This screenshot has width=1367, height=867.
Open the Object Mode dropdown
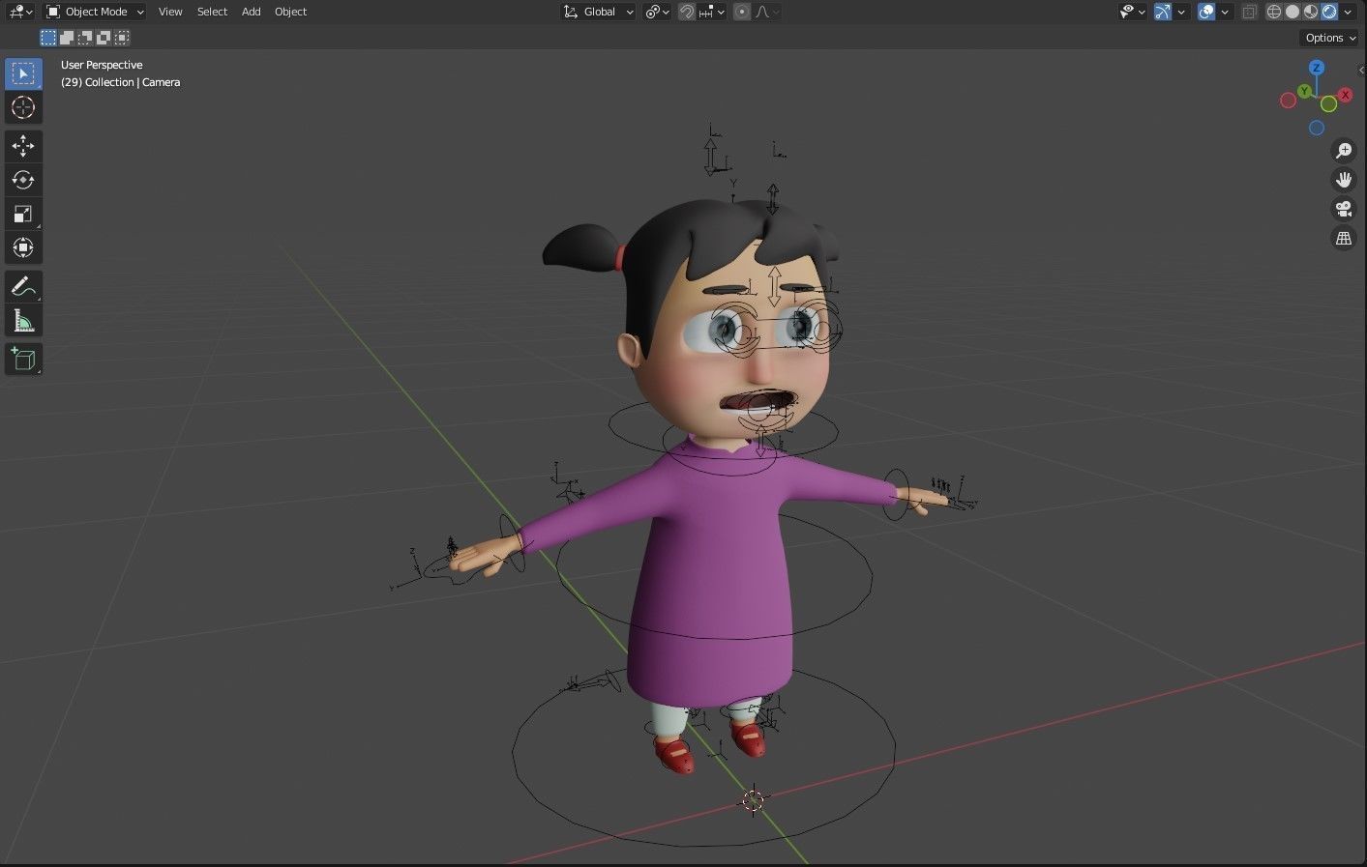(95, 12)
